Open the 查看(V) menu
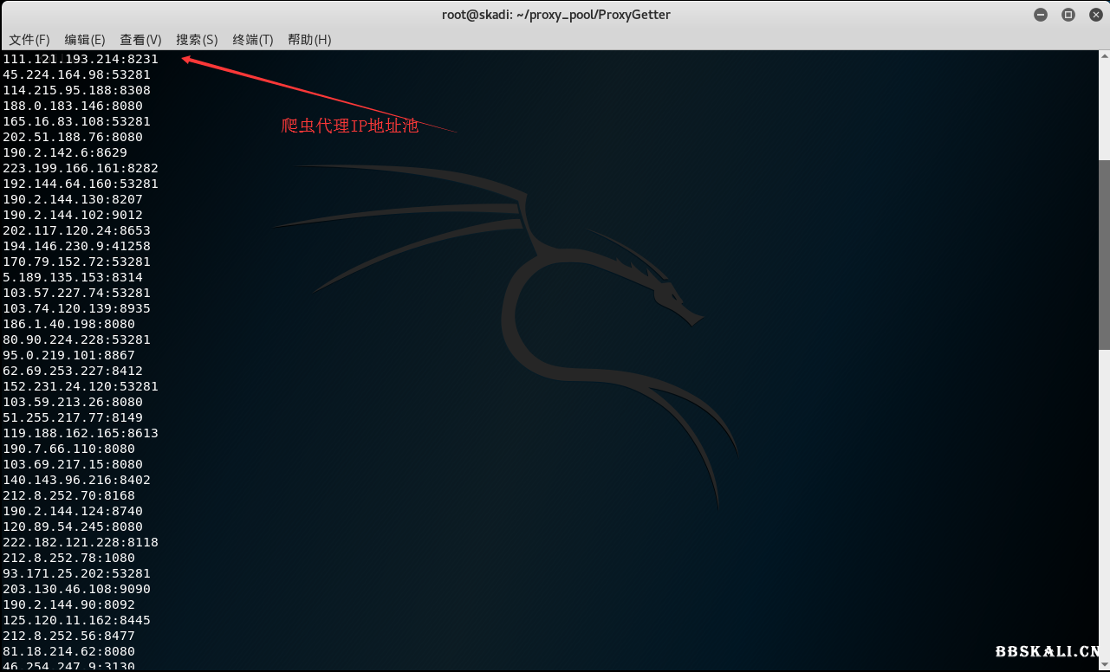This screenshot has height=672, width=1110. 140,40
